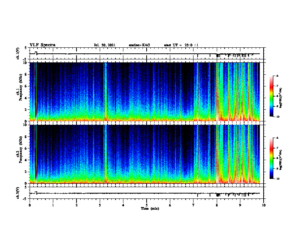Click the time axis tick label "4"
The height and width of the screenshot is (230, 297).
tap(123, 205)
